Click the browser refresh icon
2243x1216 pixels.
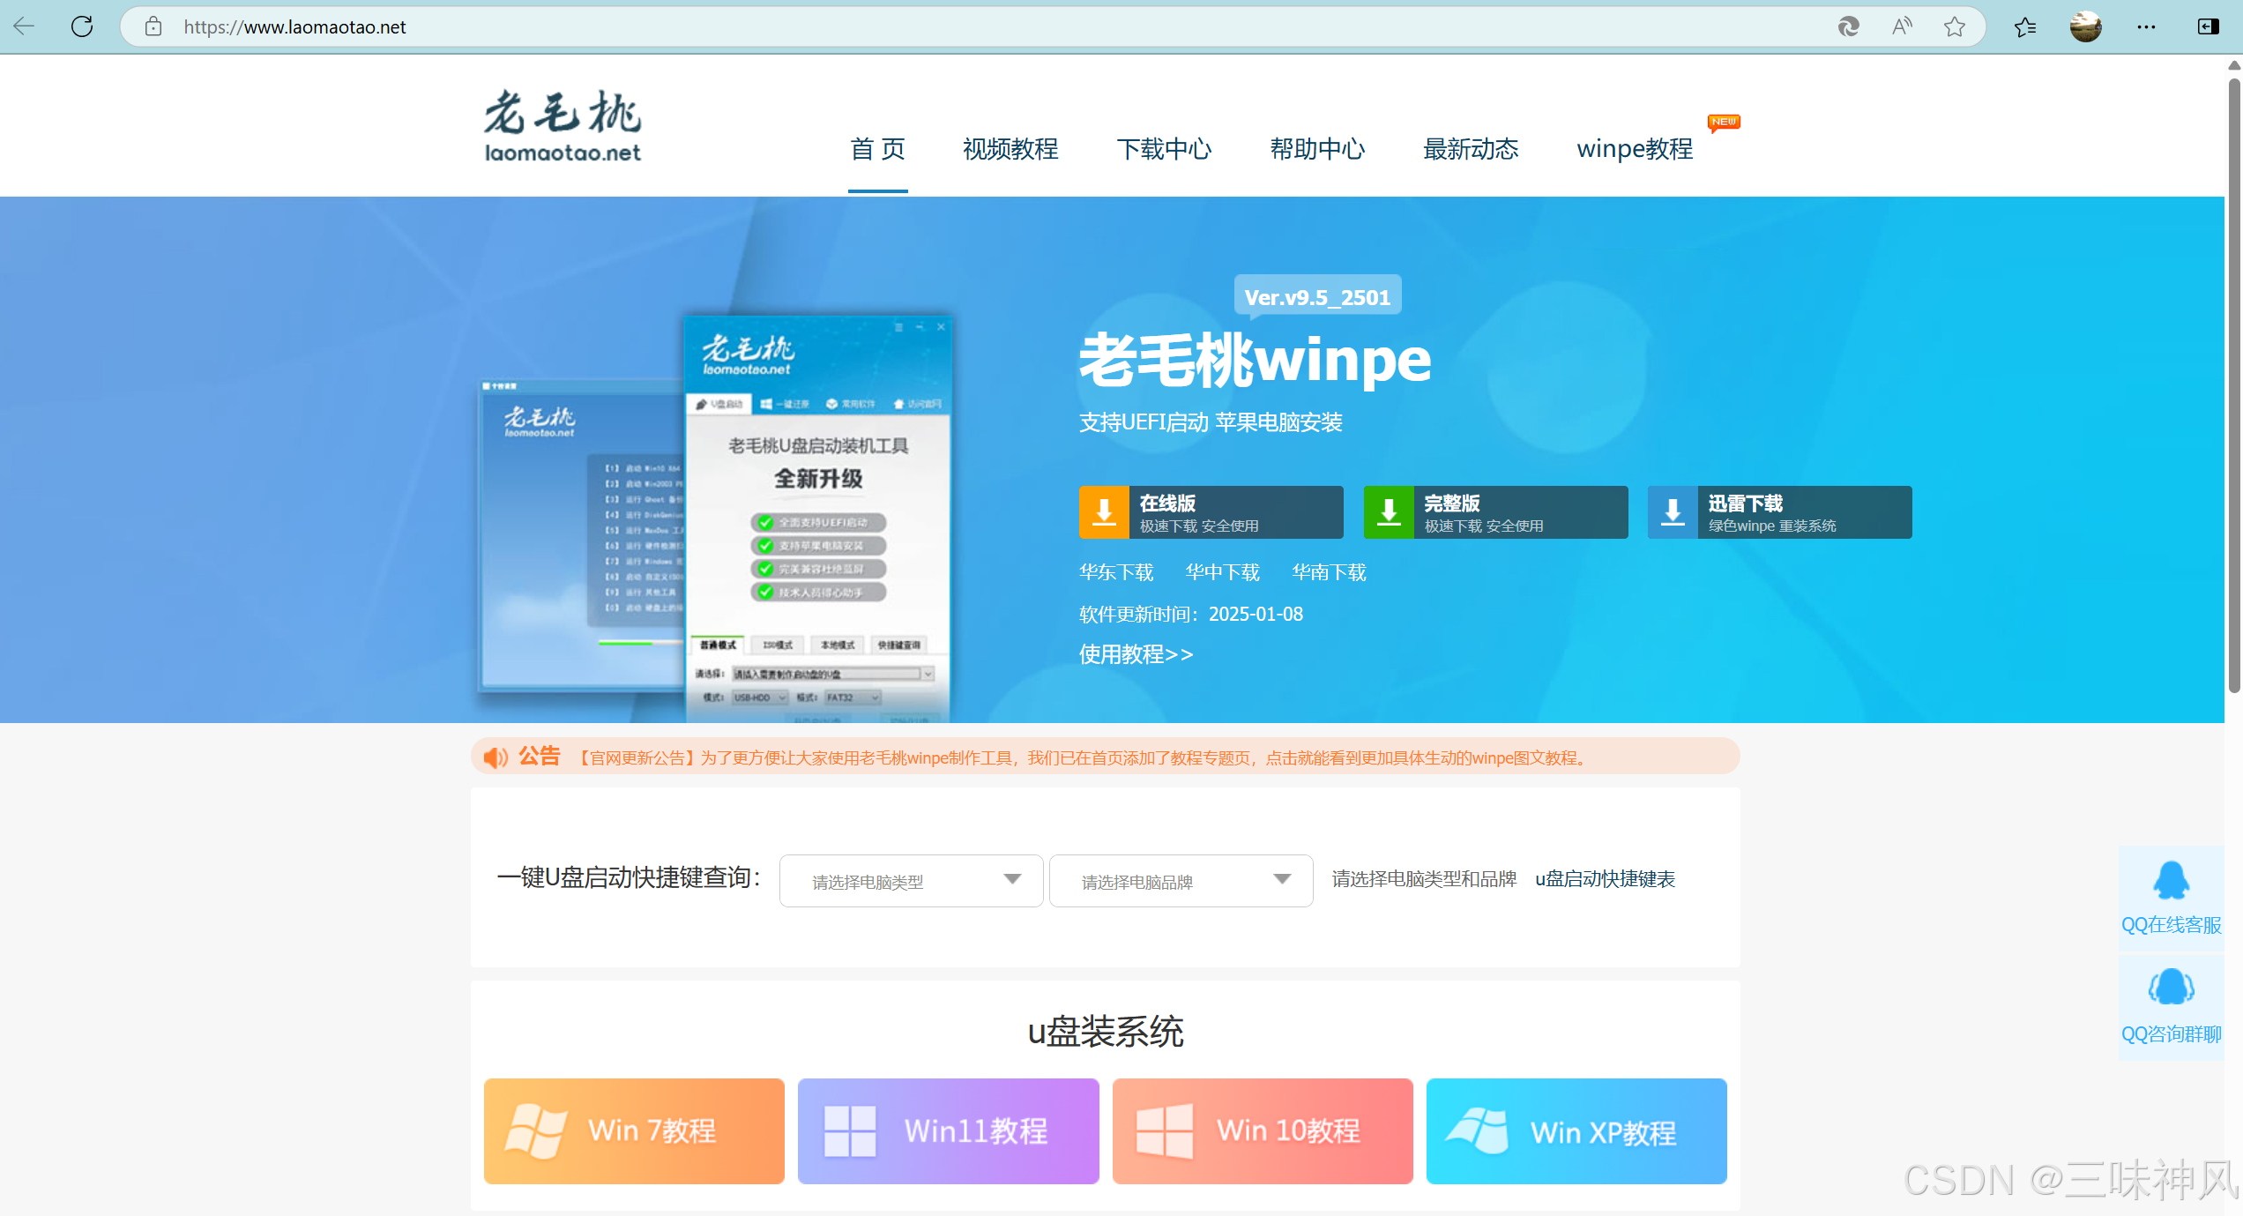coord(82,26)
